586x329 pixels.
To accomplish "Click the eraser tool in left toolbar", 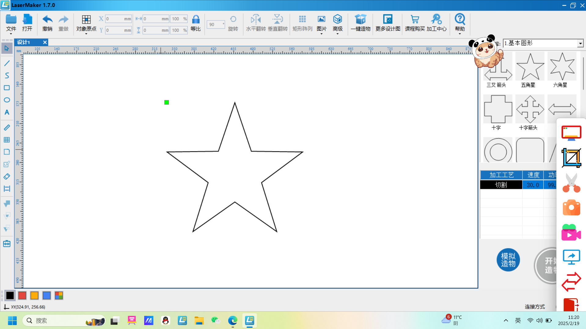I will click(x=7, y=176).
